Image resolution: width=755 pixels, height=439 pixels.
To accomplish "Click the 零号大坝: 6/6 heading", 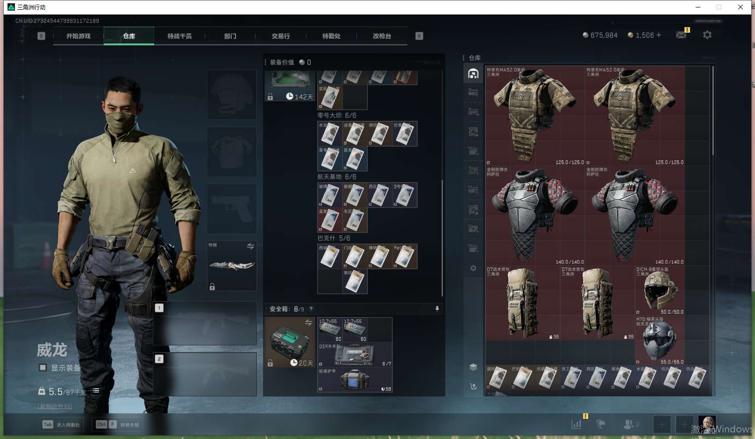I will pos(336,115).
